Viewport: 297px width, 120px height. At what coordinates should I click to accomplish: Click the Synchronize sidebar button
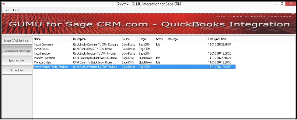[16, 61]
